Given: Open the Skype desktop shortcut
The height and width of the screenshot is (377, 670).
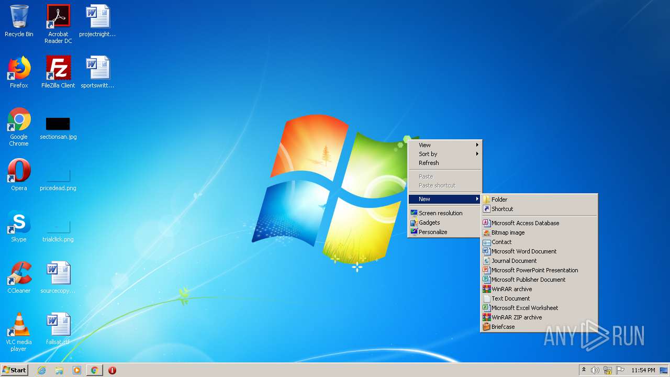Looking at the screenshot, I should click(x=19, y=226).
